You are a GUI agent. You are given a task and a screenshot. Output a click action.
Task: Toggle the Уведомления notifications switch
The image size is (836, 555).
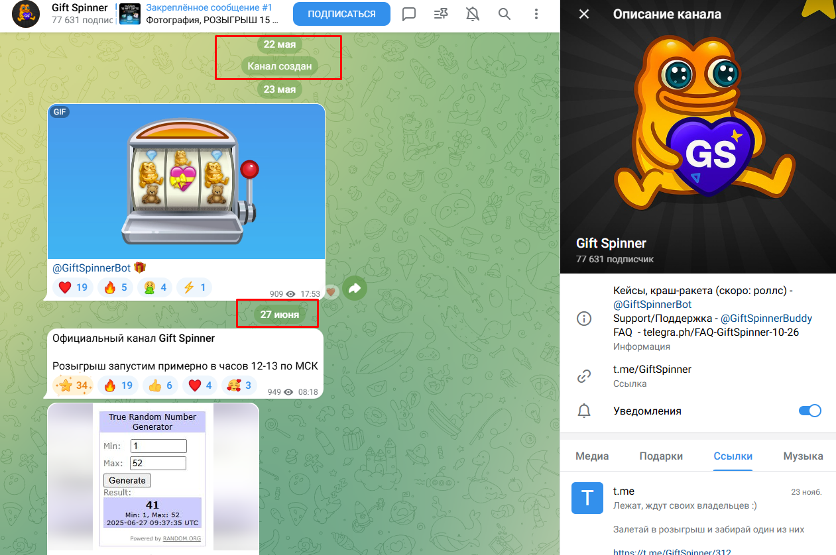click(810, 411)
